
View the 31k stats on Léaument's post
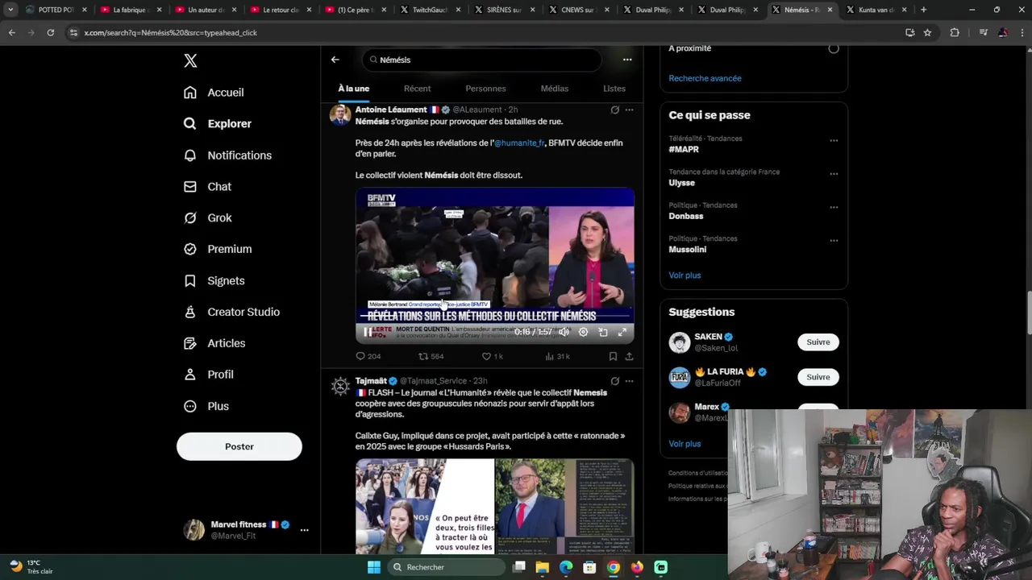(558, 356)
